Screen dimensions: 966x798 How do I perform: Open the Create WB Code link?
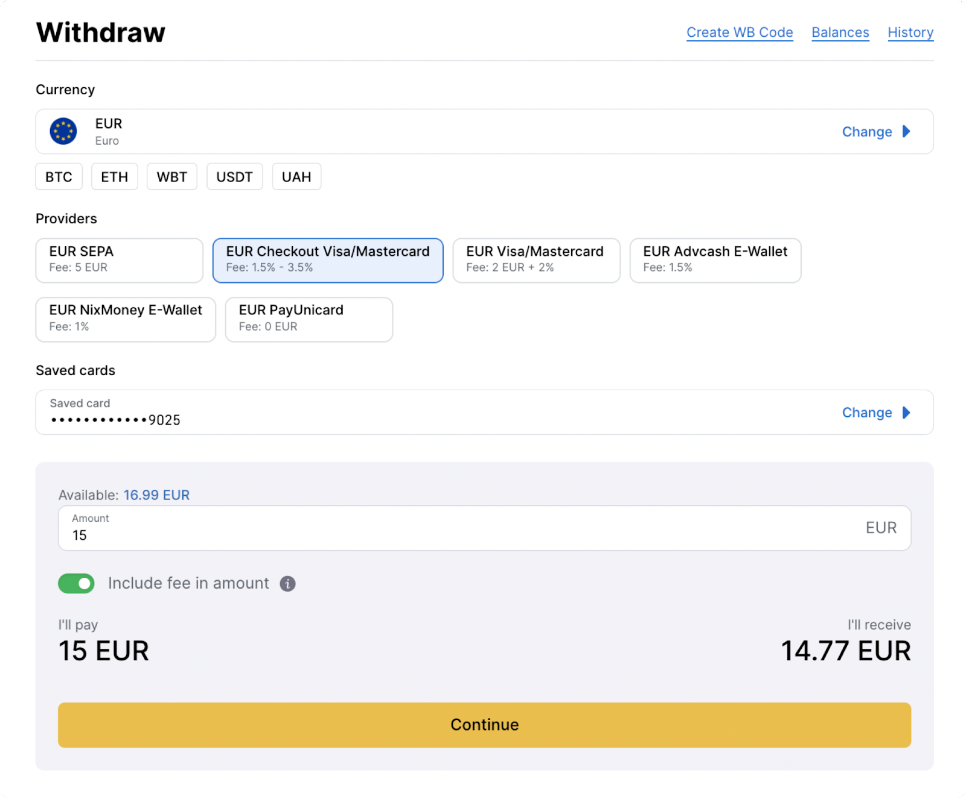(740, 33)
